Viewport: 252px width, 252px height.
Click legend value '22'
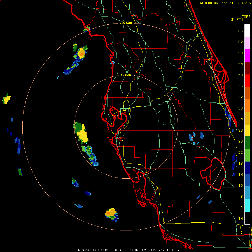click(x=241, y=152)
